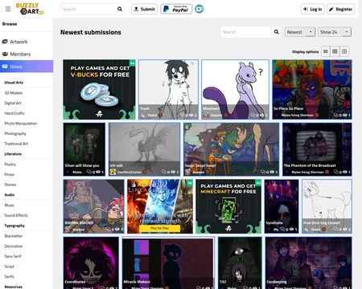Screen dimensions: 362x289
Task: Click the Log in button
Action: click(x=313, y=9)
